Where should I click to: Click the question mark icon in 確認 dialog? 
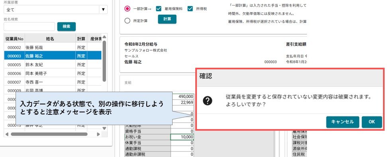pos(207,100)
